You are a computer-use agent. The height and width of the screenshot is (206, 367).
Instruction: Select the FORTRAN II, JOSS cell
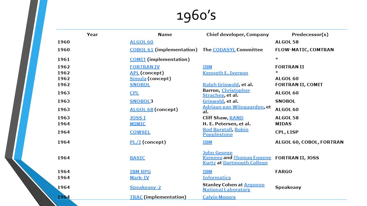(x=297, y=158)
